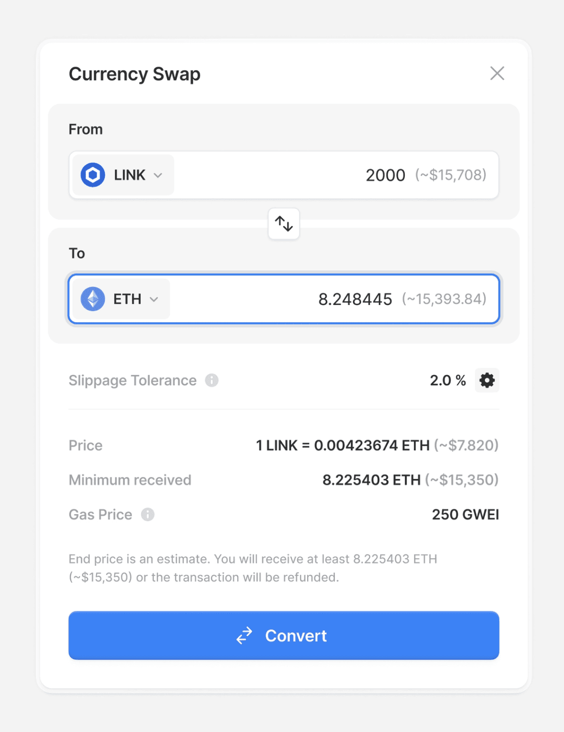Click the LINK token logo
This screenshot has height=732, width=564.
click(93, 175)
